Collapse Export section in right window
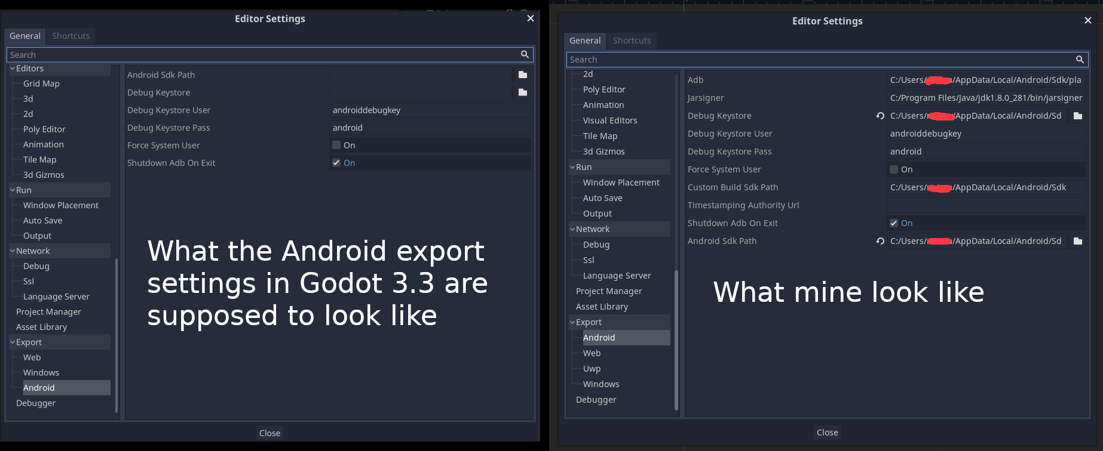The image size is (1103, 451). click(x=572, y=322)
